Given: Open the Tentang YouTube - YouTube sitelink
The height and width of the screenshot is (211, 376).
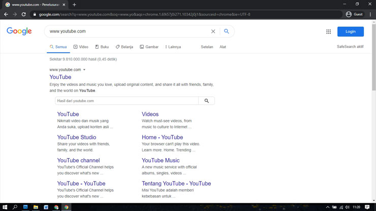Looking at the screenshot, I should (x=176, y=184).
